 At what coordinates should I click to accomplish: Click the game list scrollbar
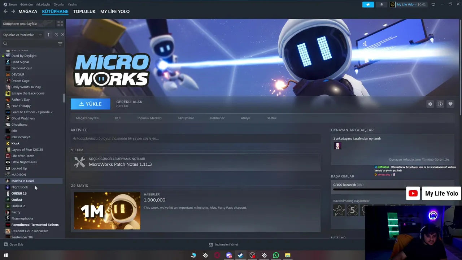click(64, 98)
